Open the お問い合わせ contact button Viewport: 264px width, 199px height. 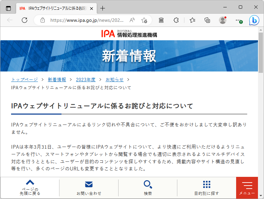[89, 188]
